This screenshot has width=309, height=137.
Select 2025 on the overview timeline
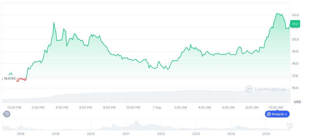pyautogui.click(x=266, y=134)
